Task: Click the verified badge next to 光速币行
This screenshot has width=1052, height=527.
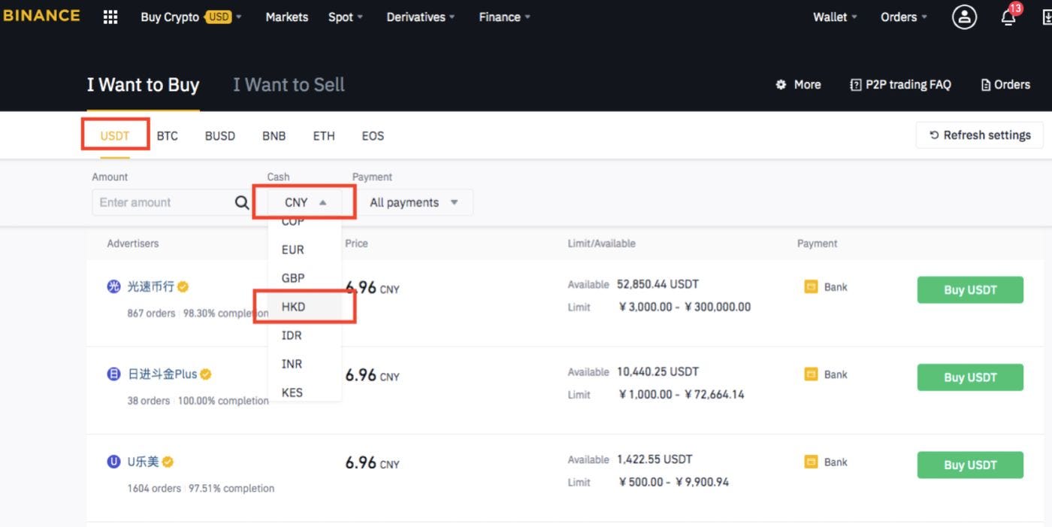Action: point(183,286)
